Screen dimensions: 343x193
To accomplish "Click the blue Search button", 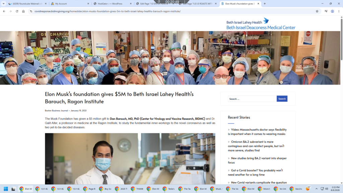I will click(x=282, y=99).
